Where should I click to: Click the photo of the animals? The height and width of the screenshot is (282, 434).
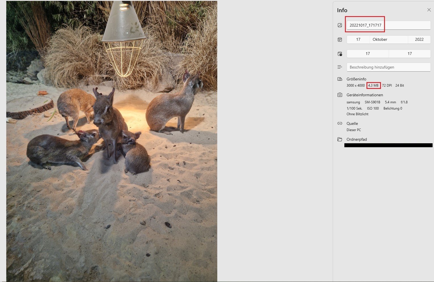click(112, 141)
